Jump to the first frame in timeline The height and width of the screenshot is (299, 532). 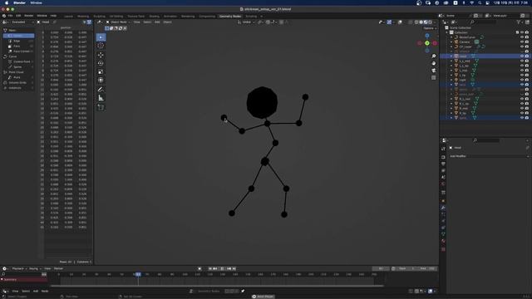point(210,268)
